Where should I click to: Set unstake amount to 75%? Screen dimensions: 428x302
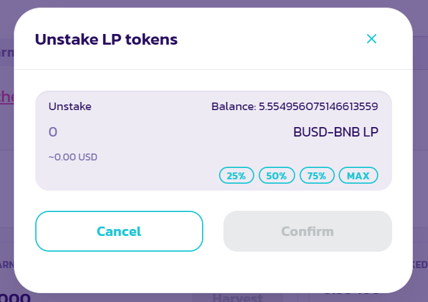pos(317,176)
